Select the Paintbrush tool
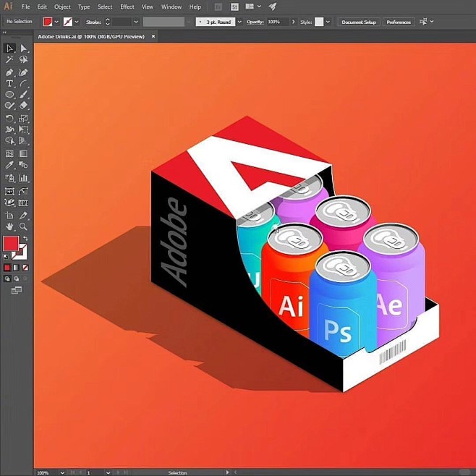Image resolution: width=476 pixels, height=476 pixels. point(23,95)
